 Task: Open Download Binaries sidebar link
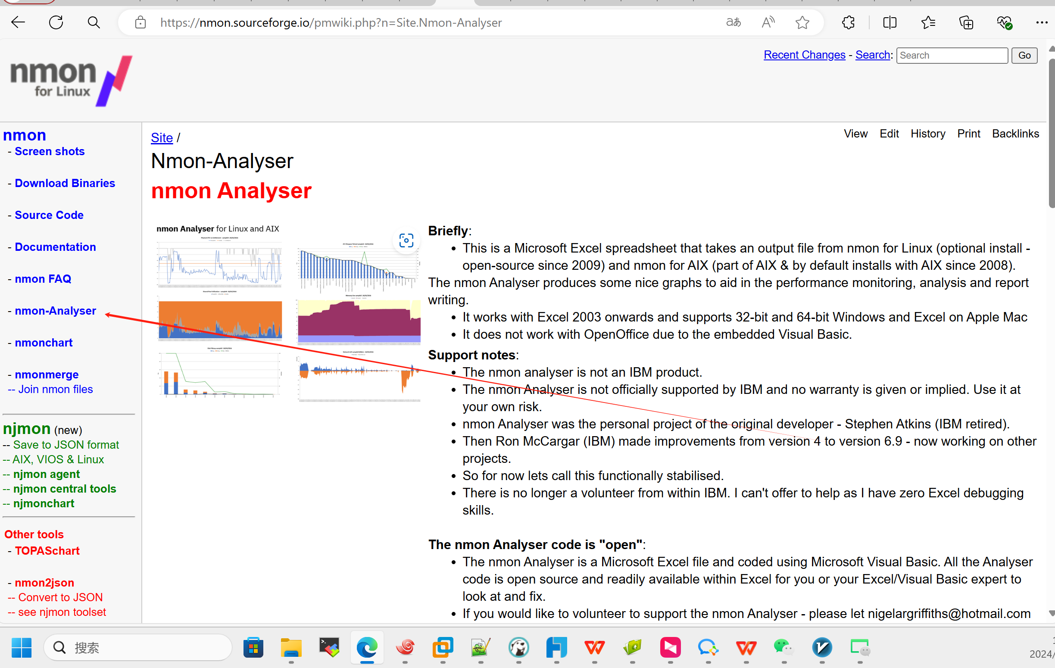pos(64,183)
